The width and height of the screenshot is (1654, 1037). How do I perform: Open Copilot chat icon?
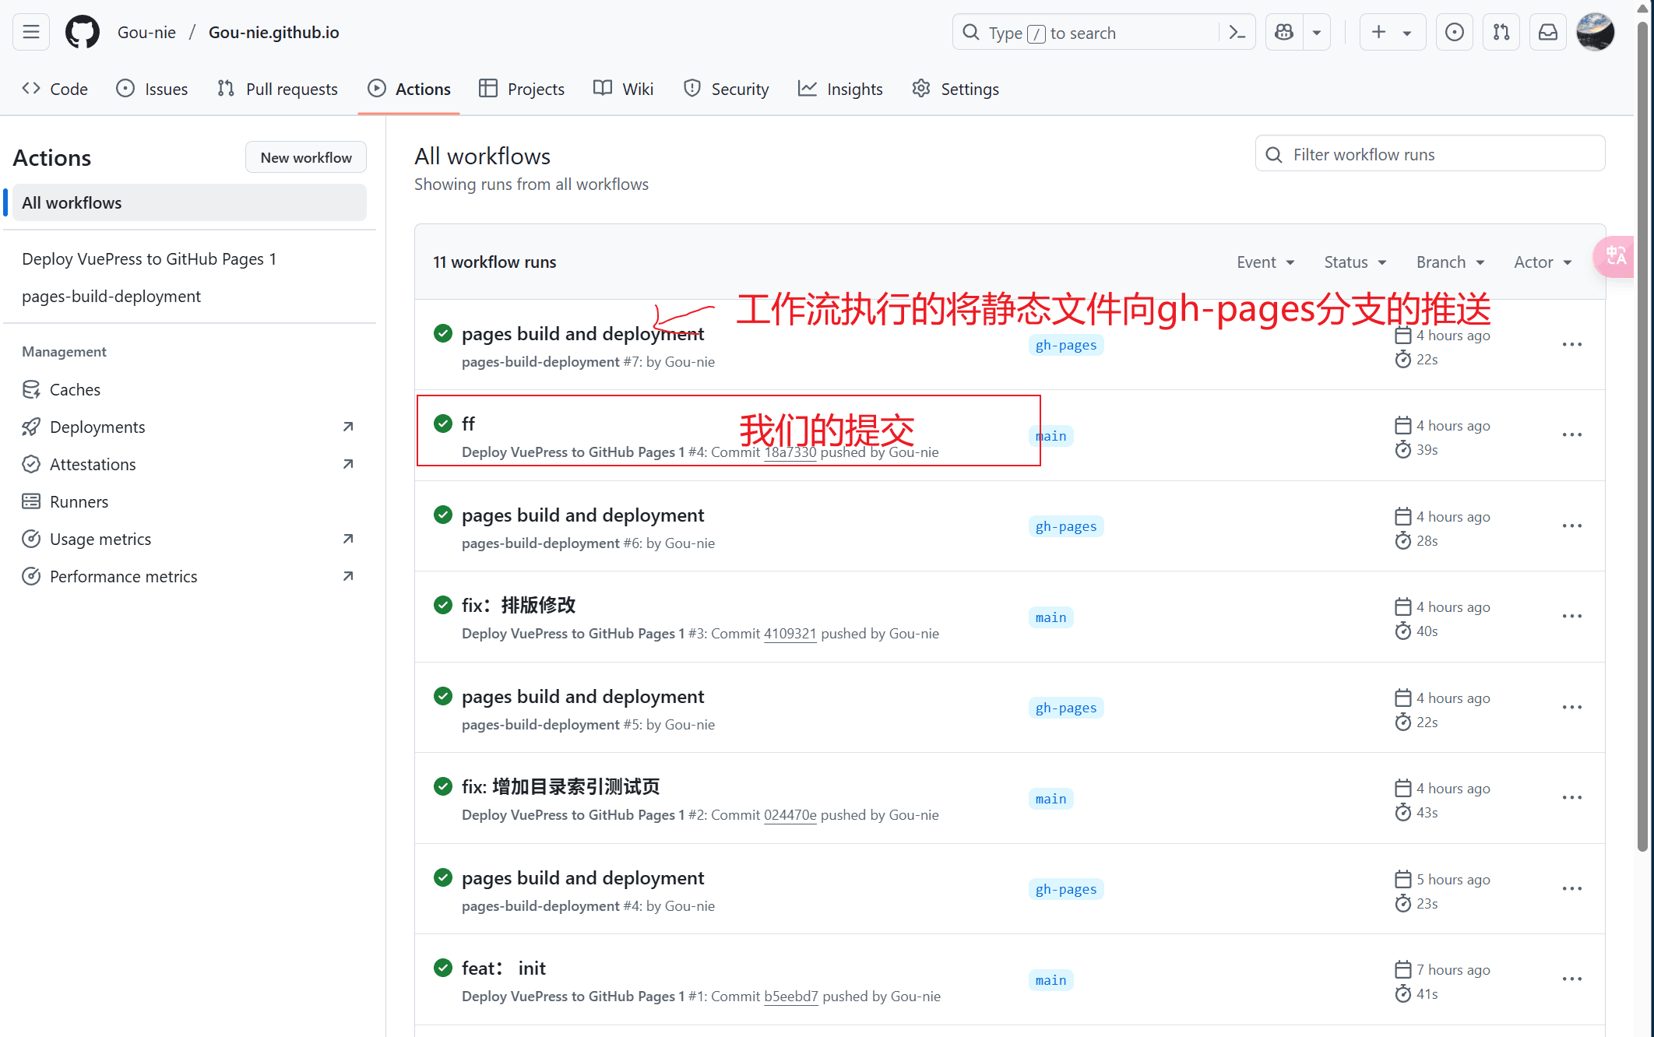(x=1284, y=32)
